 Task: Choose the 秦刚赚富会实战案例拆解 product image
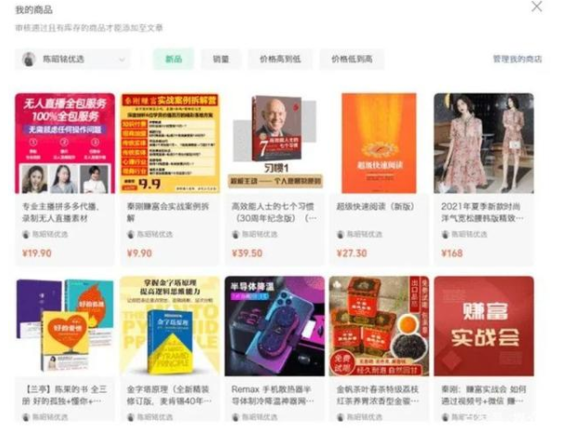pyautogui.click(x=170, y=143)
